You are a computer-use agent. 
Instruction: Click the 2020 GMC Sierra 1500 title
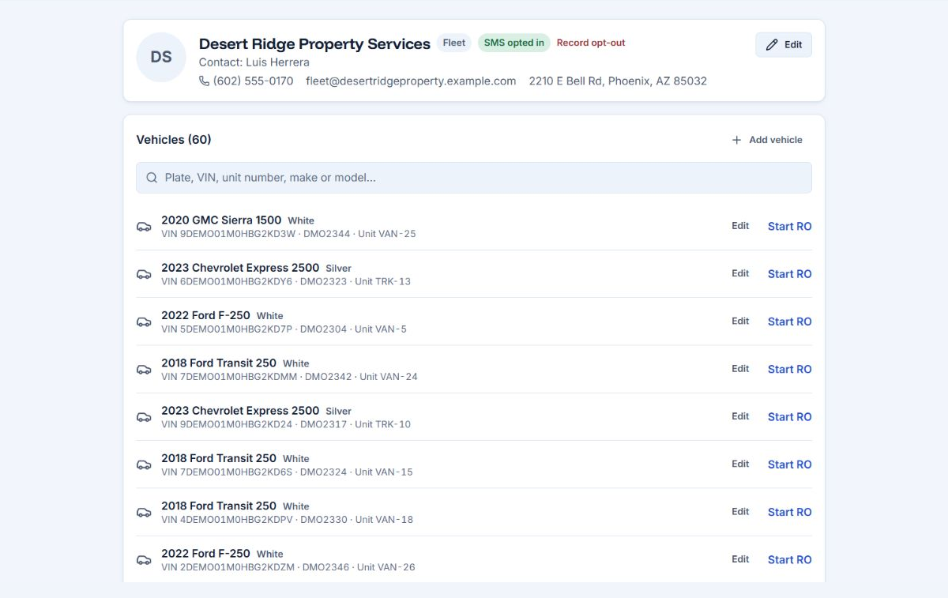[x=221, y=220]
